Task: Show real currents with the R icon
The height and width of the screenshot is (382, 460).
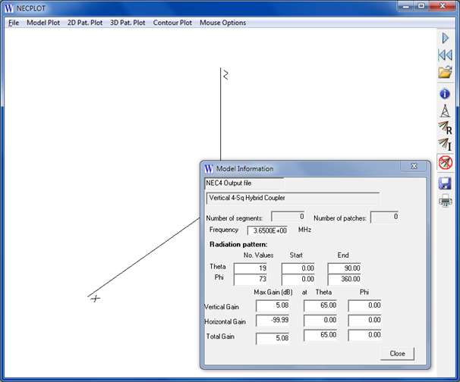Action: (x=446, y=128)
